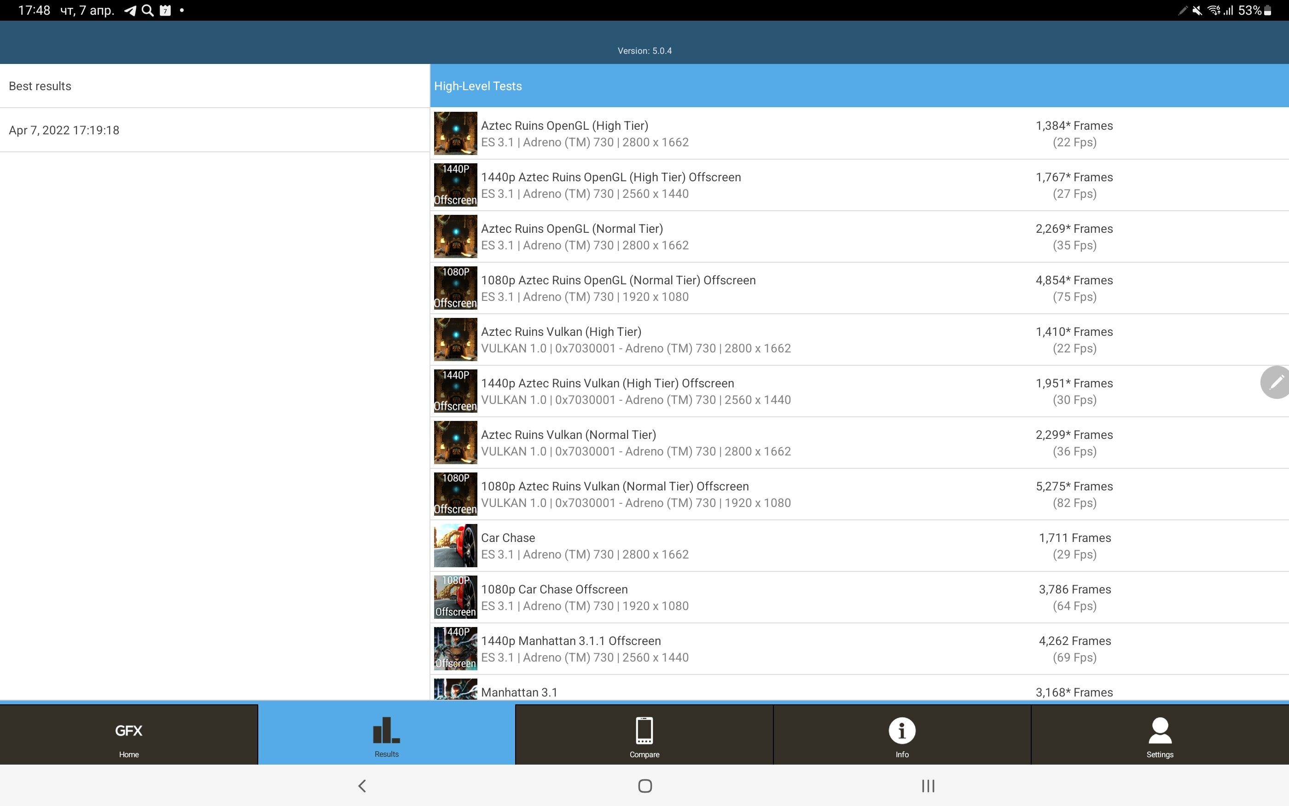Open the GFX Home tab
Image resolution: width=1289 pixels, height=806 pixels.
pos(128,735)
